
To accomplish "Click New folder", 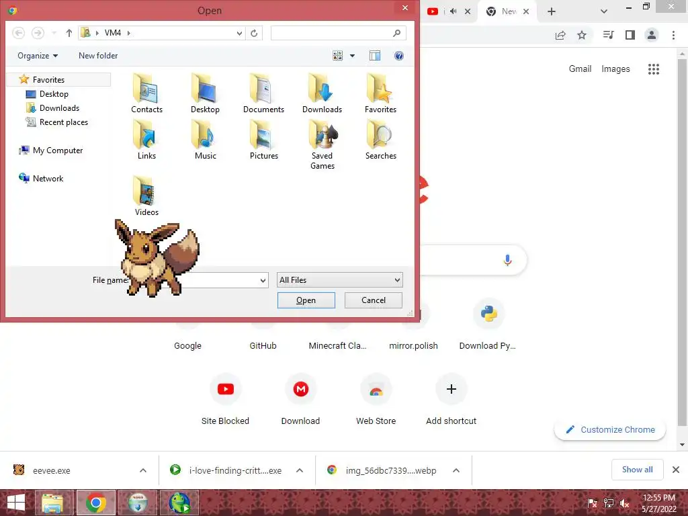I will click(98, 56).
